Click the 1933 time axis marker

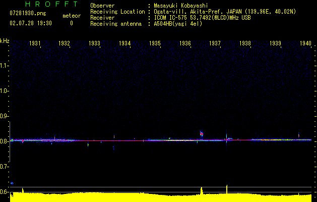pos(95,43)
